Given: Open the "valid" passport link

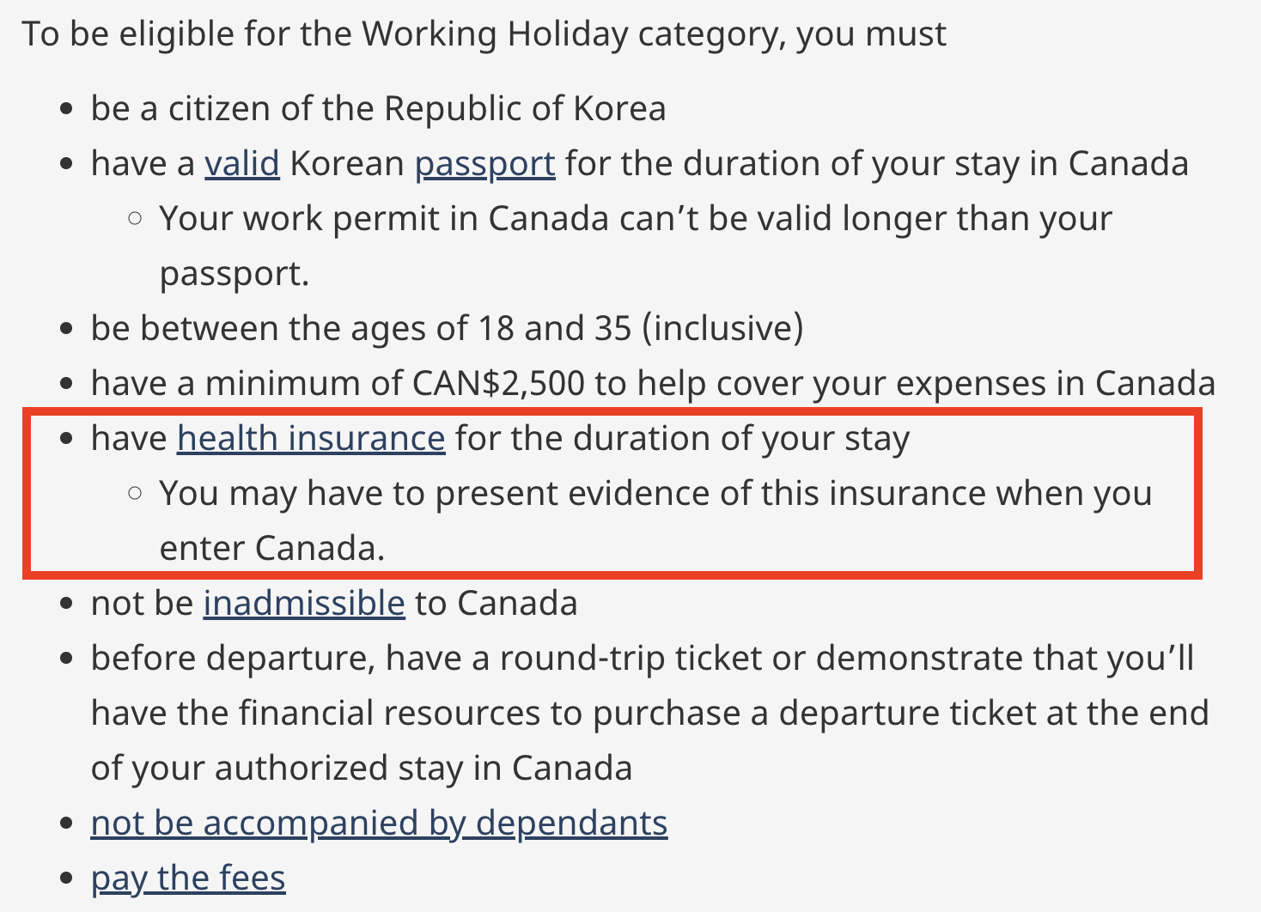Looking at the screenshot, I should (x=242, y=163).
